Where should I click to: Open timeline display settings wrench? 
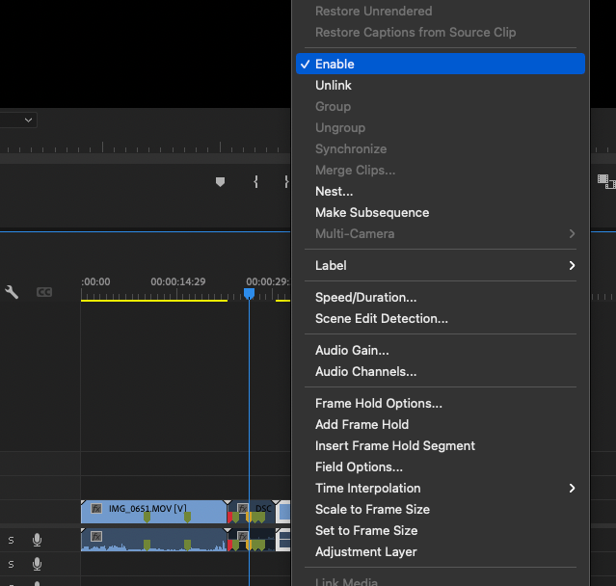point(12,292)
